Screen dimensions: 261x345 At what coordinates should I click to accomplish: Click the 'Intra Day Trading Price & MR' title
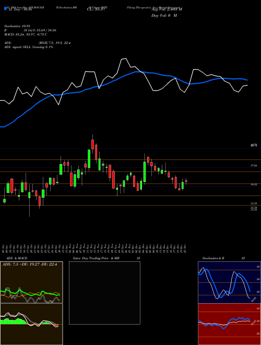click(x=96, y=258)
